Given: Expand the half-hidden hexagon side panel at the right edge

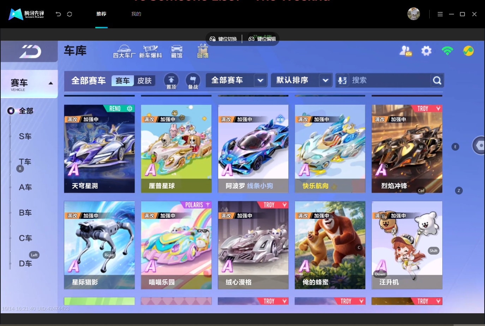Looking at the screenshot, I should click(x=479, y=145).
